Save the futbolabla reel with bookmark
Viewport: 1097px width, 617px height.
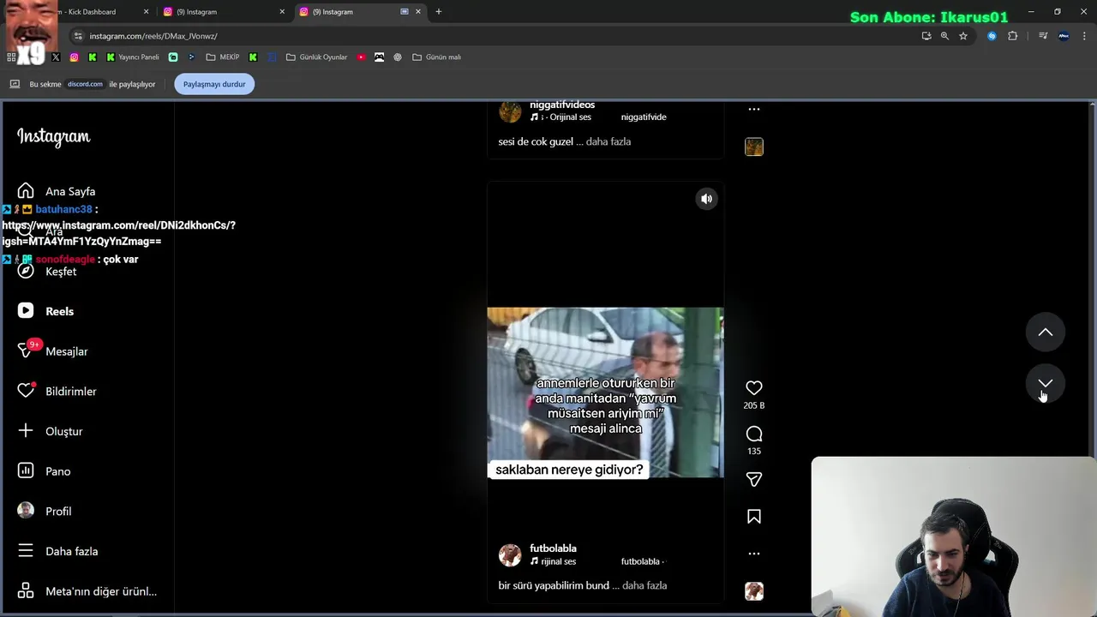(754, 517)
